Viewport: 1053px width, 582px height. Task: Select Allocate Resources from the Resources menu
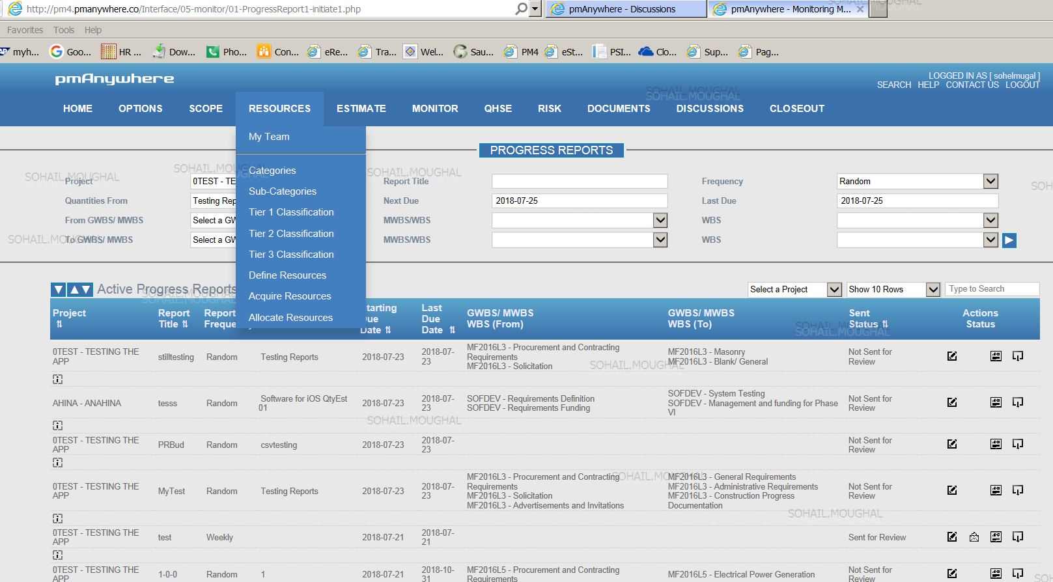tap(290, 318)
